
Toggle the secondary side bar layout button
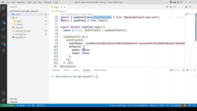tap(178, 2)
